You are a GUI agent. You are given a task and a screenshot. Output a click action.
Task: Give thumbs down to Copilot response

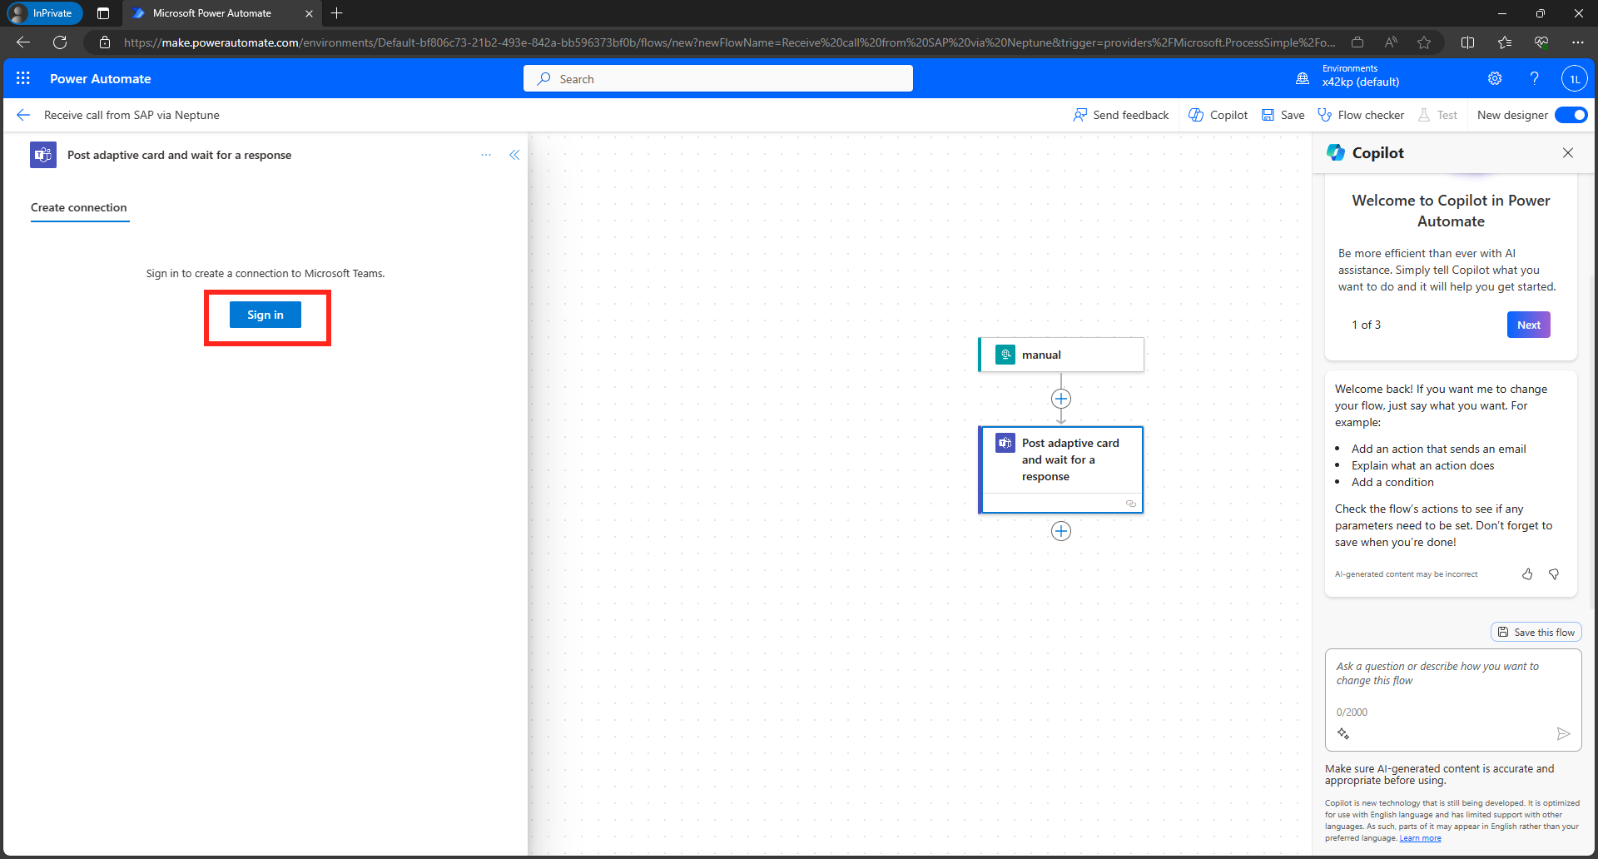click(x=1554, y=574)
